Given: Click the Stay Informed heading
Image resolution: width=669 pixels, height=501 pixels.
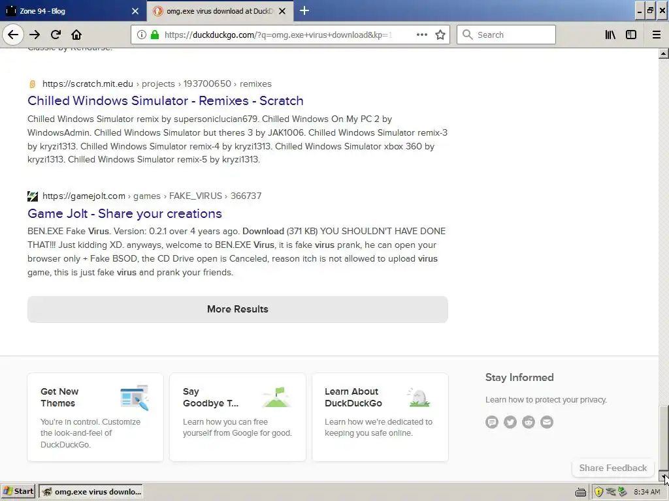Looking at the screenshot, I should click(519, 378).
